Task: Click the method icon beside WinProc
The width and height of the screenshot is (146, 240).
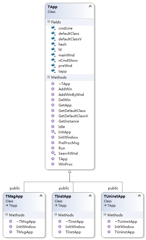Action: (x=53, y=164)
